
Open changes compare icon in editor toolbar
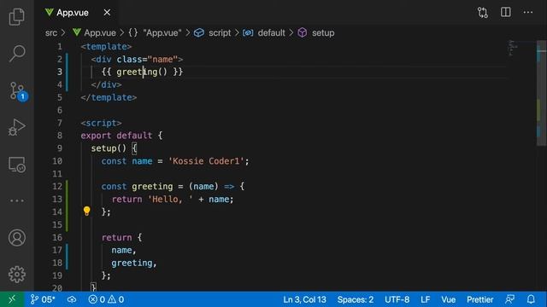(483, 13)
